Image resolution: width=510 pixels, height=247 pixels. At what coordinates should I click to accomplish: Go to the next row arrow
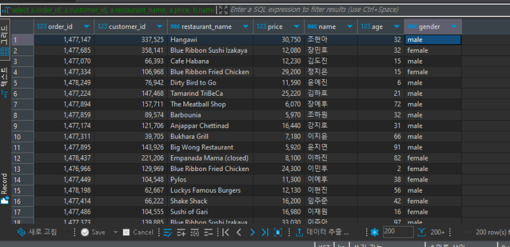coord(253,232)
